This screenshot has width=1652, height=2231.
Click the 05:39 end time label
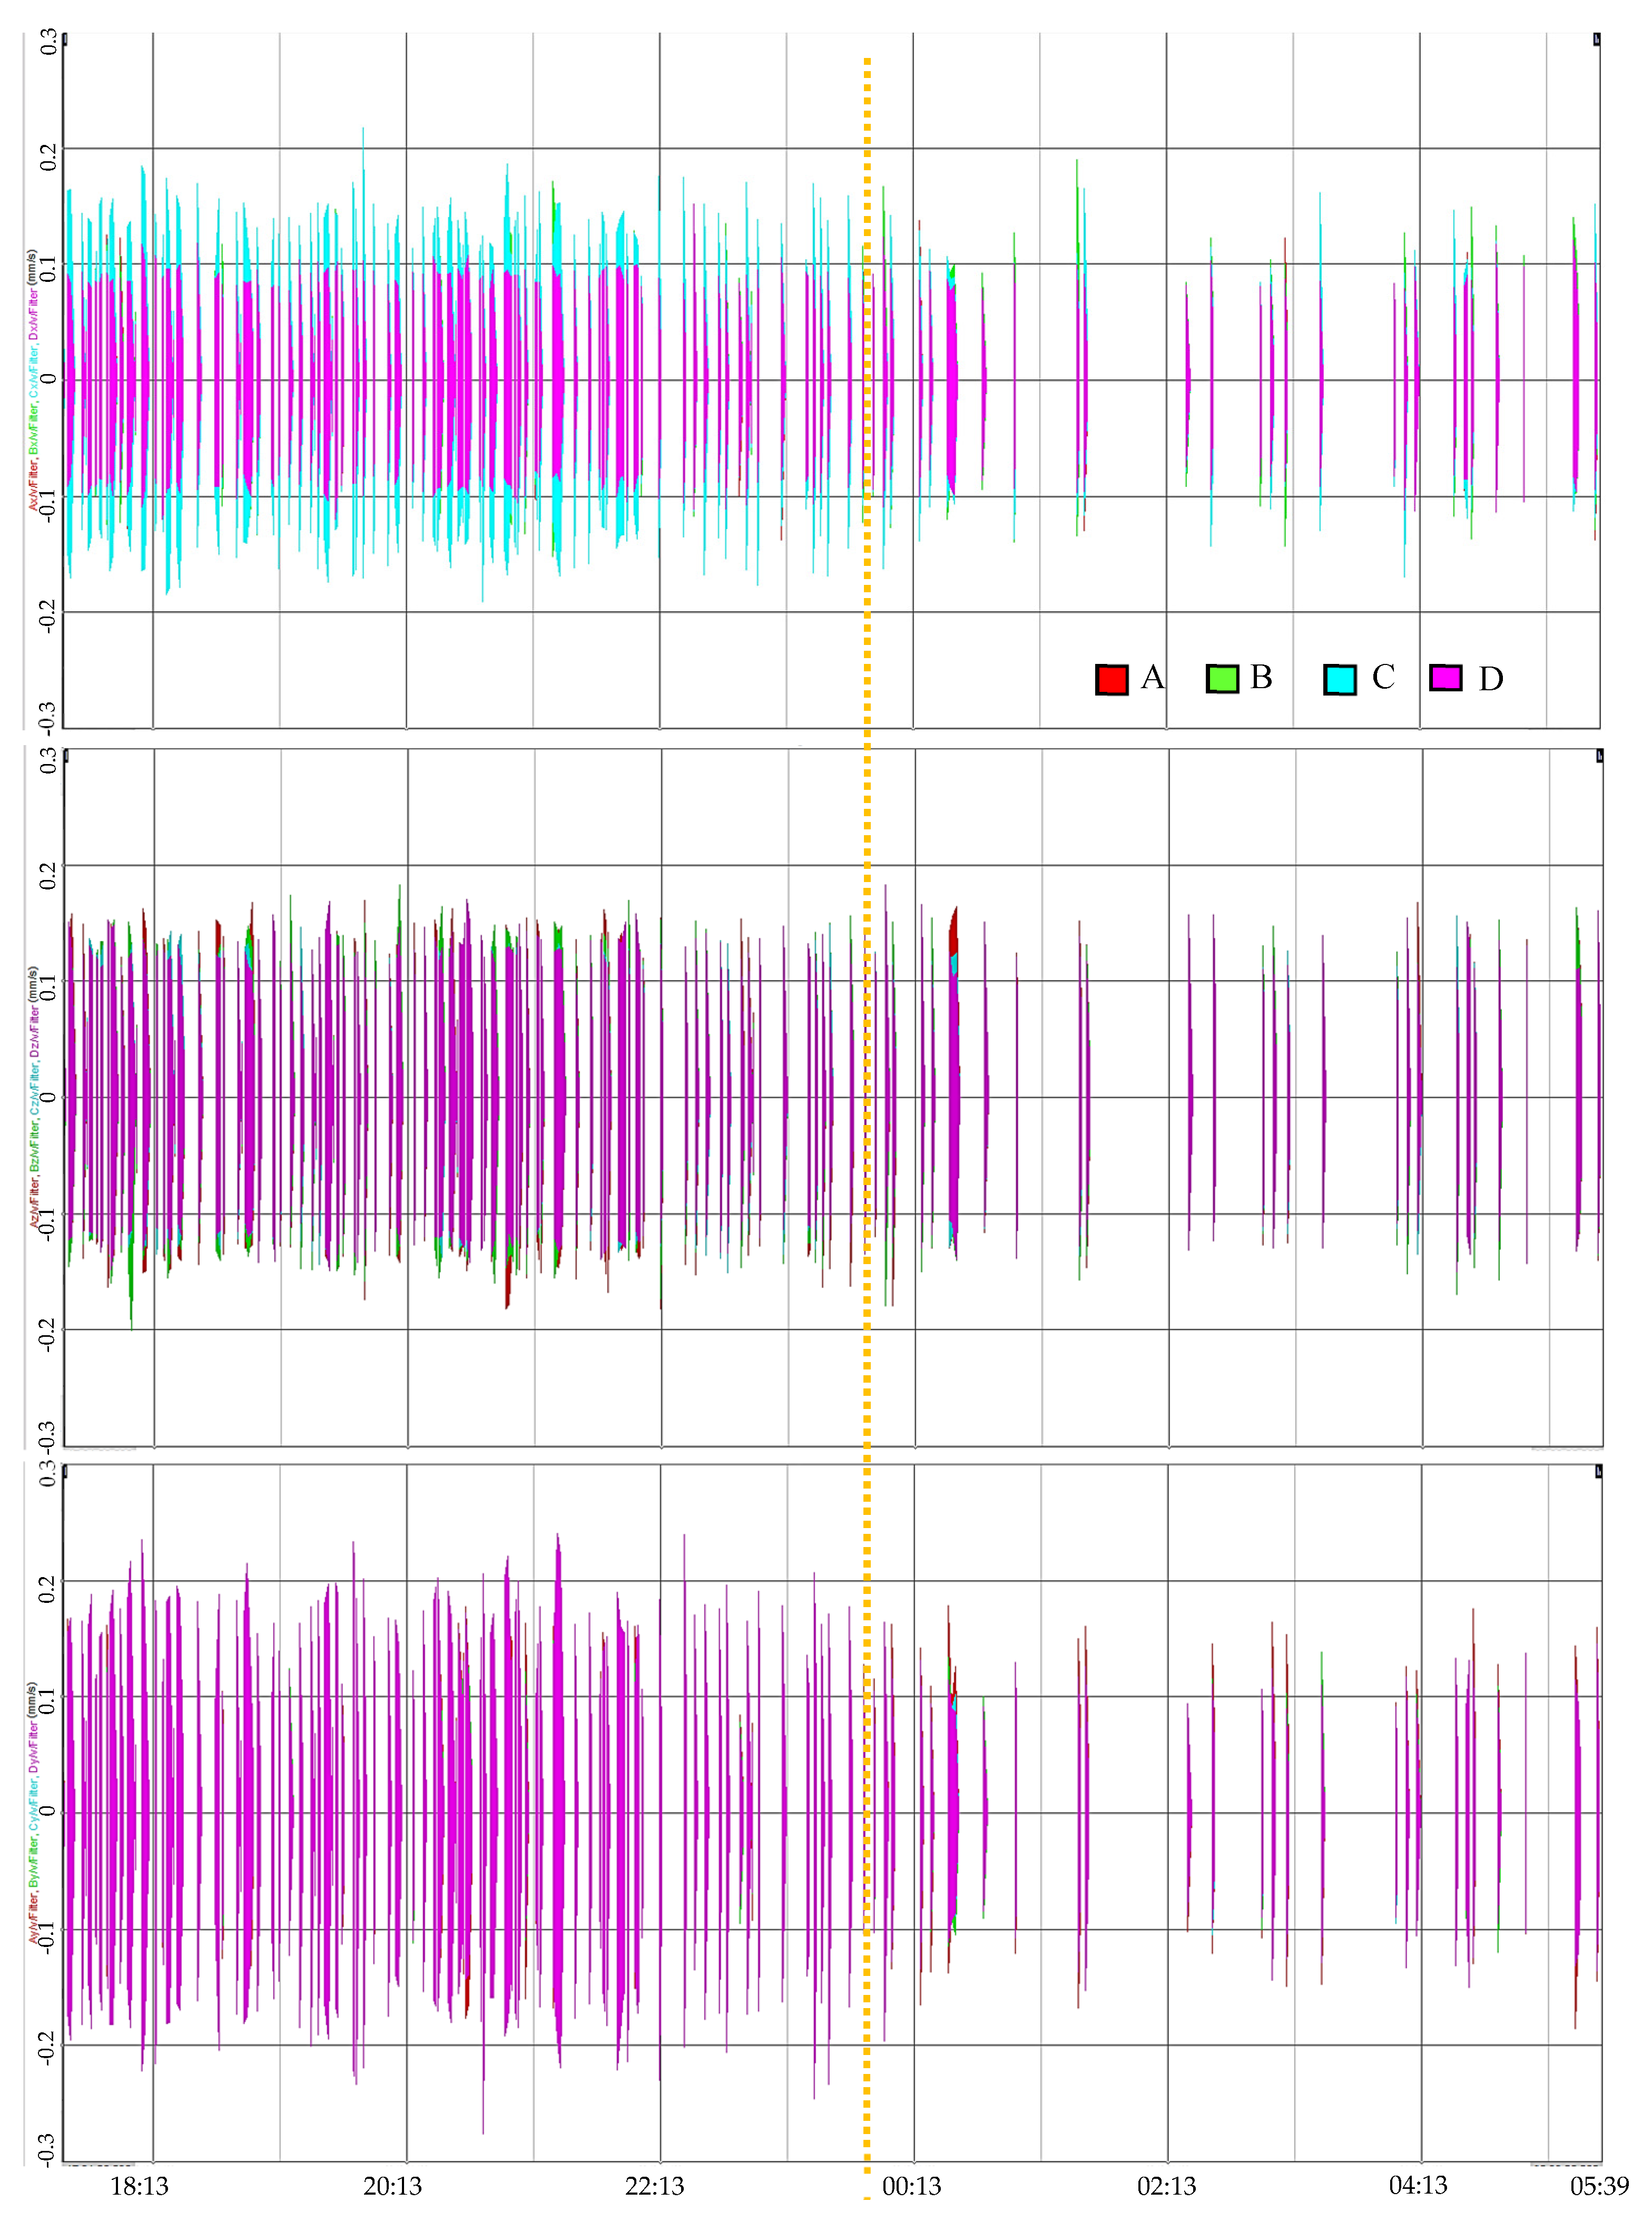[1599, 2186]
